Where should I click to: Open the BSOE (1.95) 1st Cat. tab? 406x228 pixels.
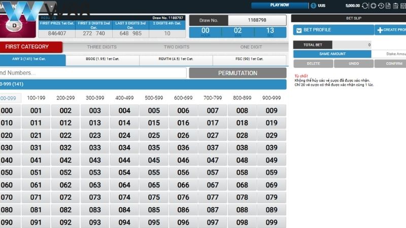[103, 59]
